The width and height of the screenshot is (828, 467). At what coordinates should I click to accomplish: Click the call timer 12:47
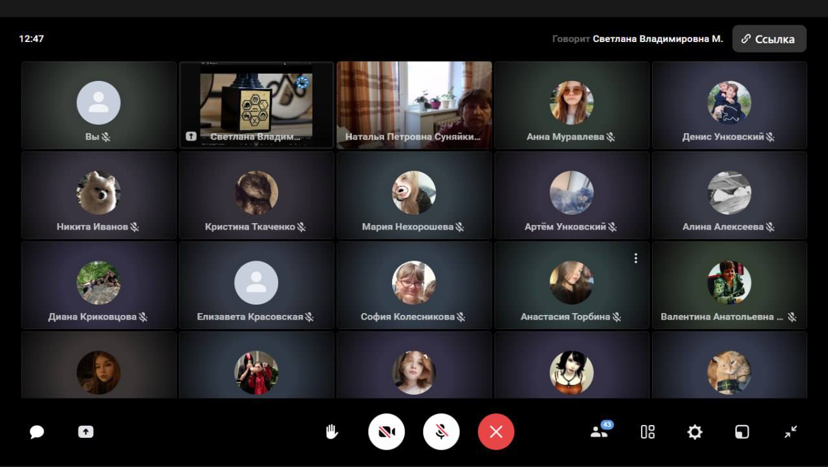(x=31, y=39)
